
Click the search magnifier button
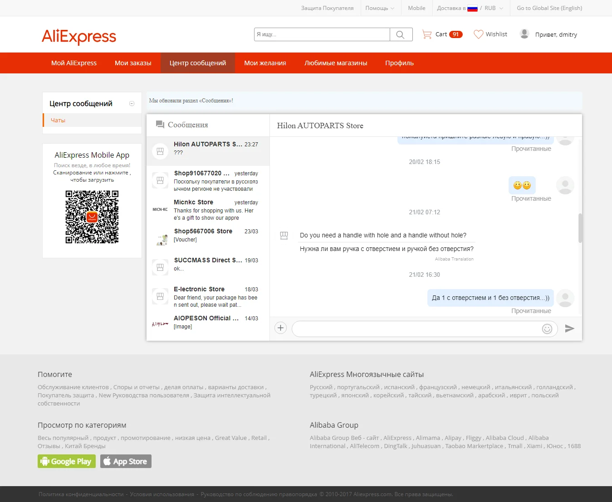(x=401, y=34)
